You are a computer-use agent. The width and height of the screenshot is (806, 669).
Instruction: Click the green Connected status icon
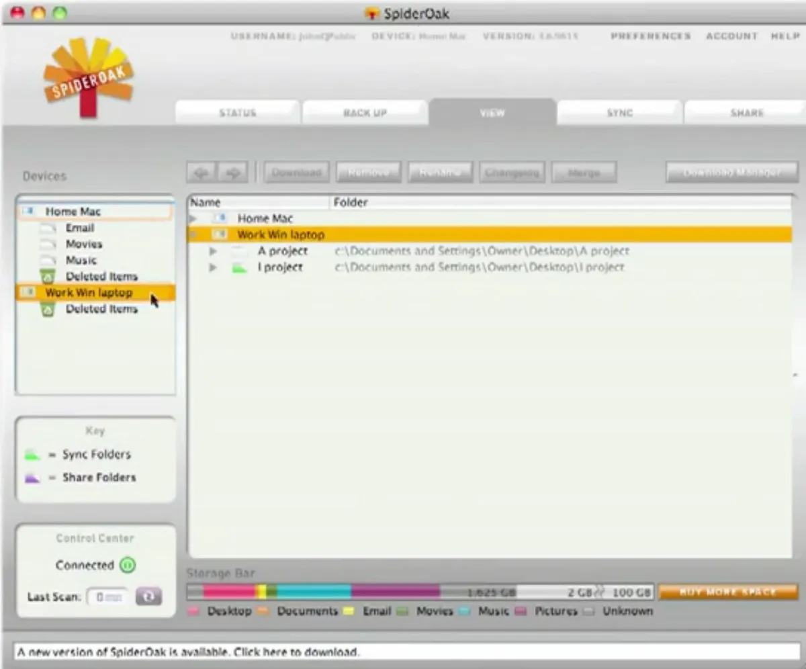pyautogui.click(x=128, y=566)
